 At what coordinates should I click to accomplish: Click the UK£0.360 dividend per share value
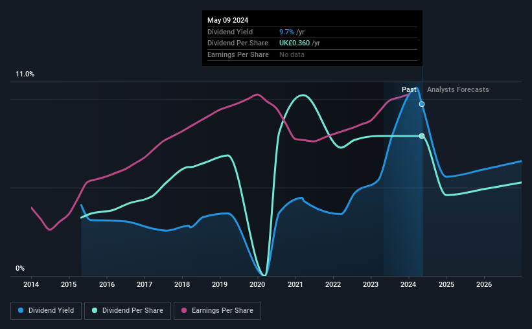[x=294, y=43]
